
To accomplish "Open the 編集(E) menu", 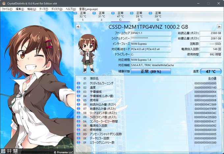I will point(20,9).
